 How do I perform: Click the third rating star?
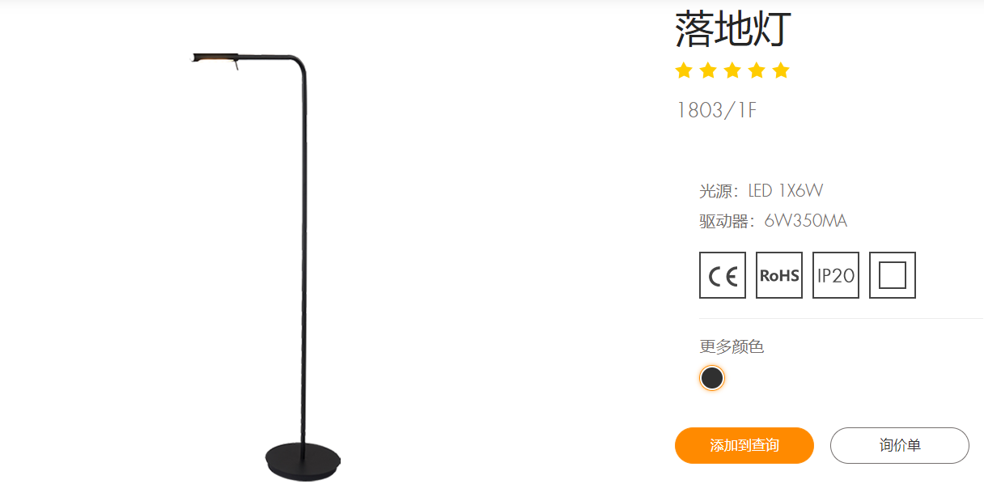pos(732,70)
